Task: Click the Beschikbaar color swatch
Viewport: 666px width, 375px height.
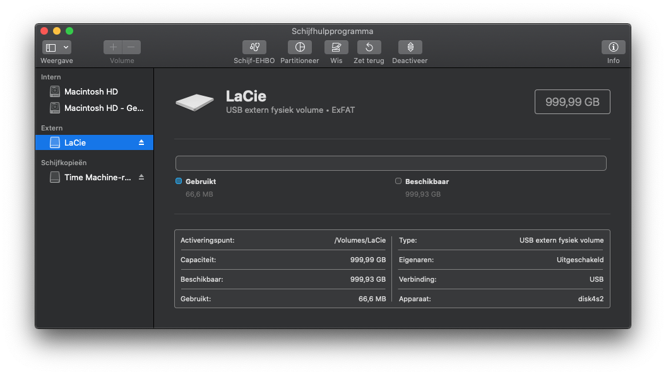Action: coord(398,181)
